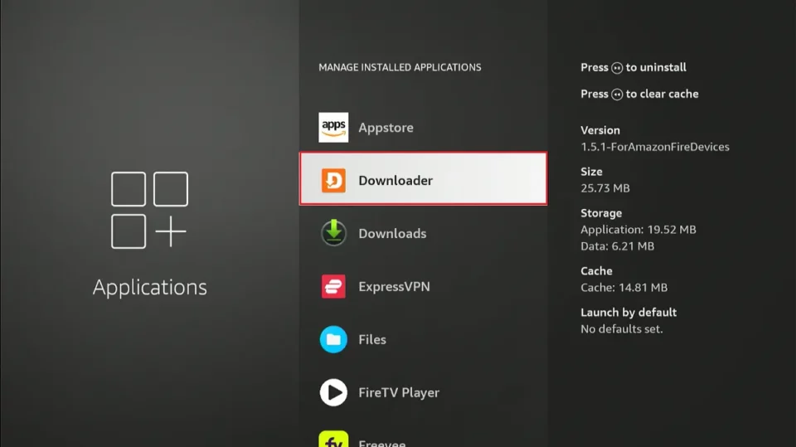The image size is (796, 447).
Task: Open ExpressVPN in the app list
Action: (423, 286)
